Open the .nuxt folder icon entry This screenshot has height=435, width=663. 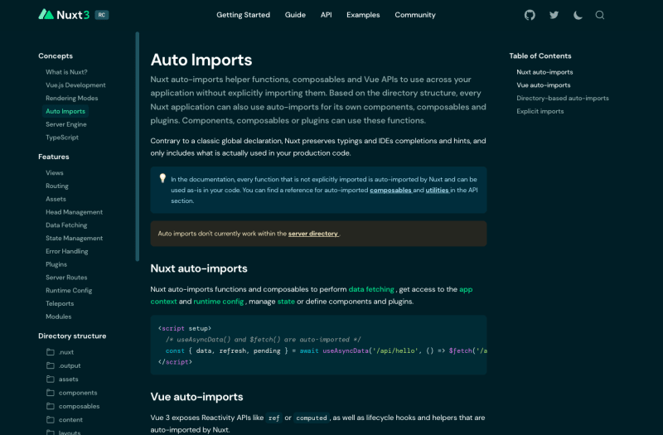(60, 351)
